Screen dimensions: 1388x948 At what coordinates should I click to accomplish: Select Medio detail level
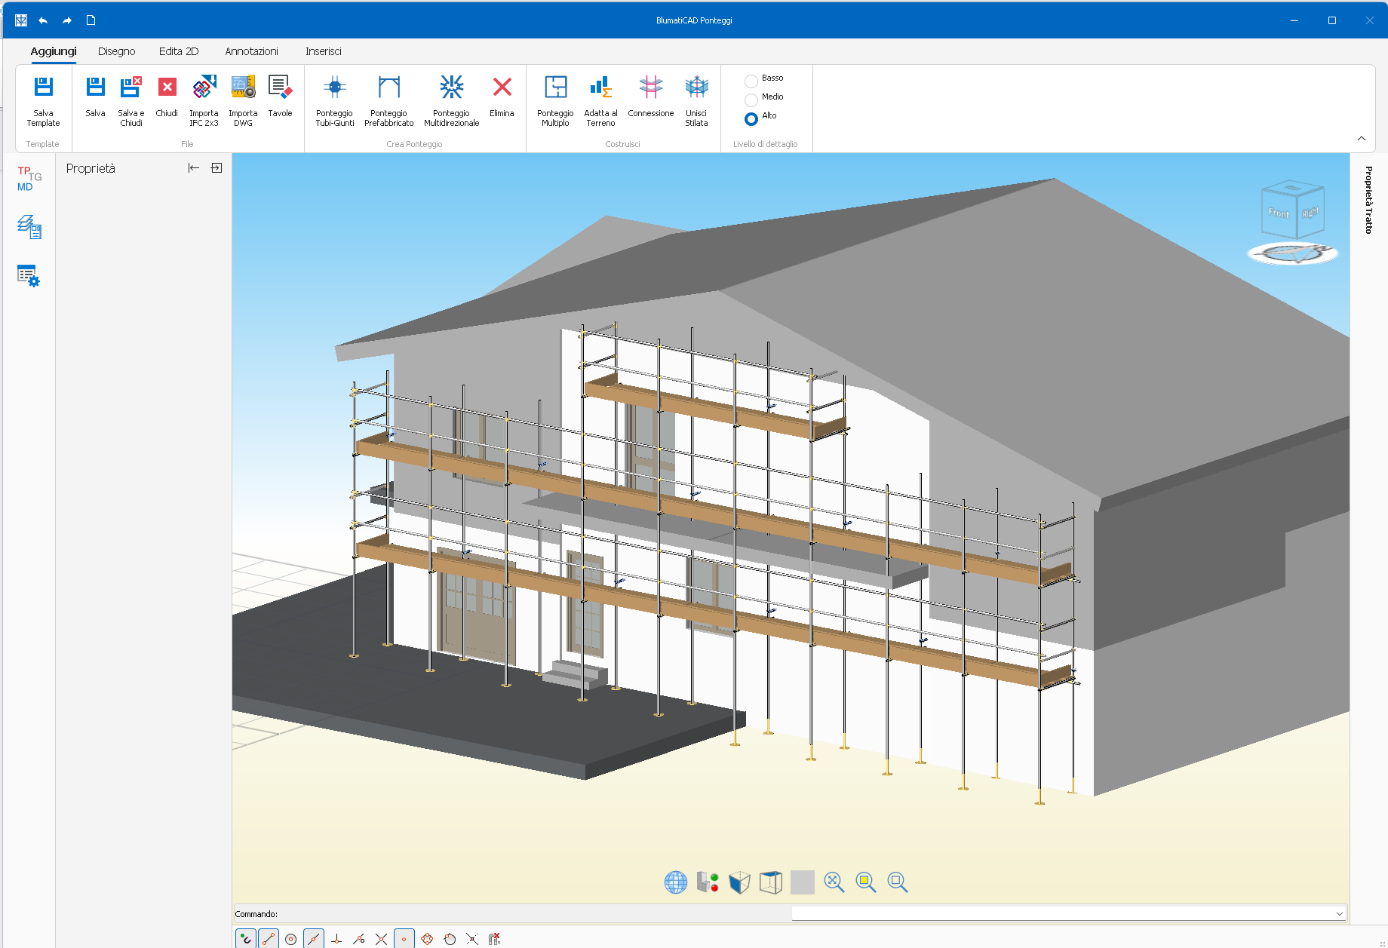click(x=751, y=100)
